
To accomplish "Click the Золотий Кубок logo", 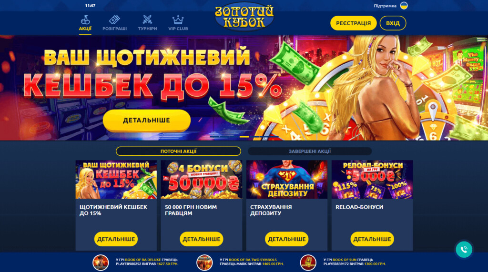I will [x=244, y=17].
